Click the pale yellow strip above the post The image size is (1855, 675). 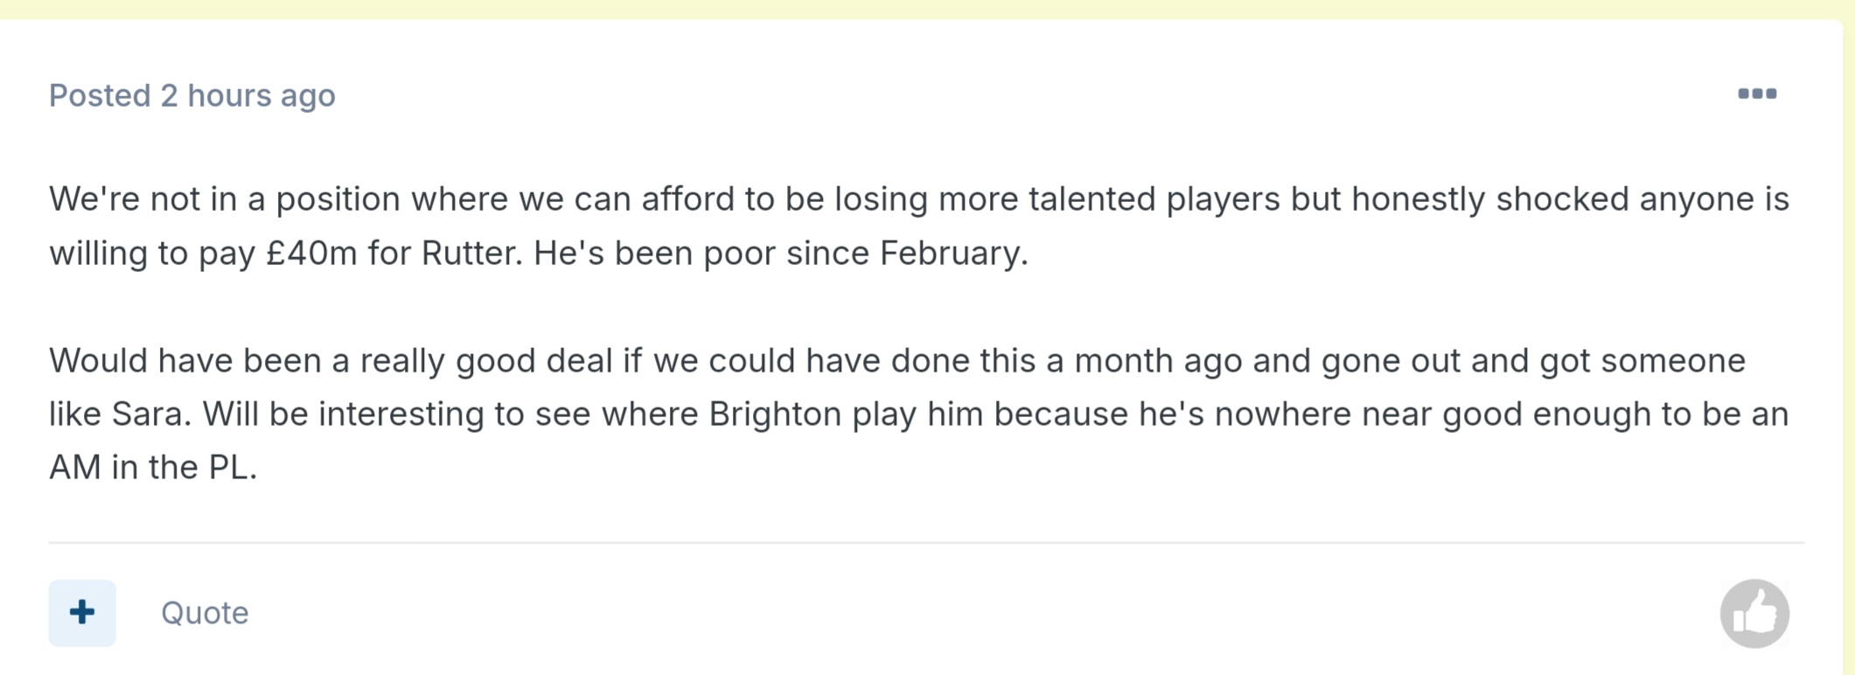[927, 9]
